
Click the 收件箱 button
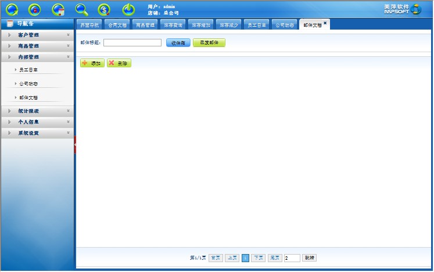pos(178,43)
